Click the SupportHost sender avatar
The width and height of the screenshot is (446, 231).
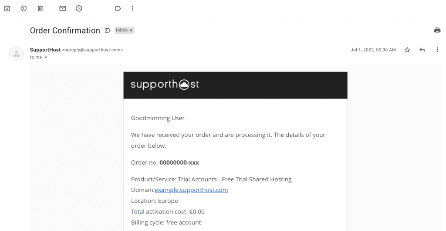(17, 54)
